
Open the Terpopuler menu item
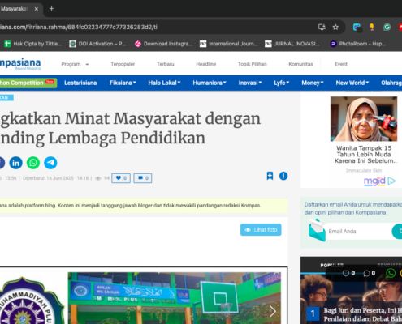tap(123, 64)
